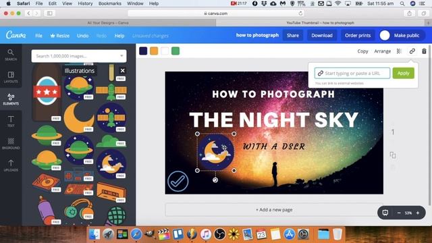Click the green Apply button
Screen dimensions: 432x243
404,73
